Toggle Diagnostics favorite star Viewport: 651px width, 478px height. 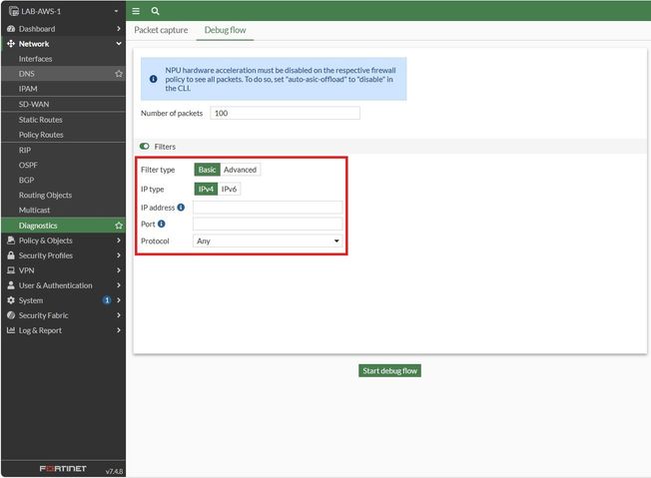(x=119, y=226)
